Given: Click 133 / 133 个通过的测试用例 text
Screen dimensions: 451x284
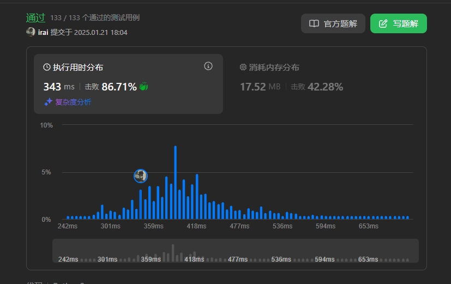Looking at the screenshot, I should coord(95,18).
